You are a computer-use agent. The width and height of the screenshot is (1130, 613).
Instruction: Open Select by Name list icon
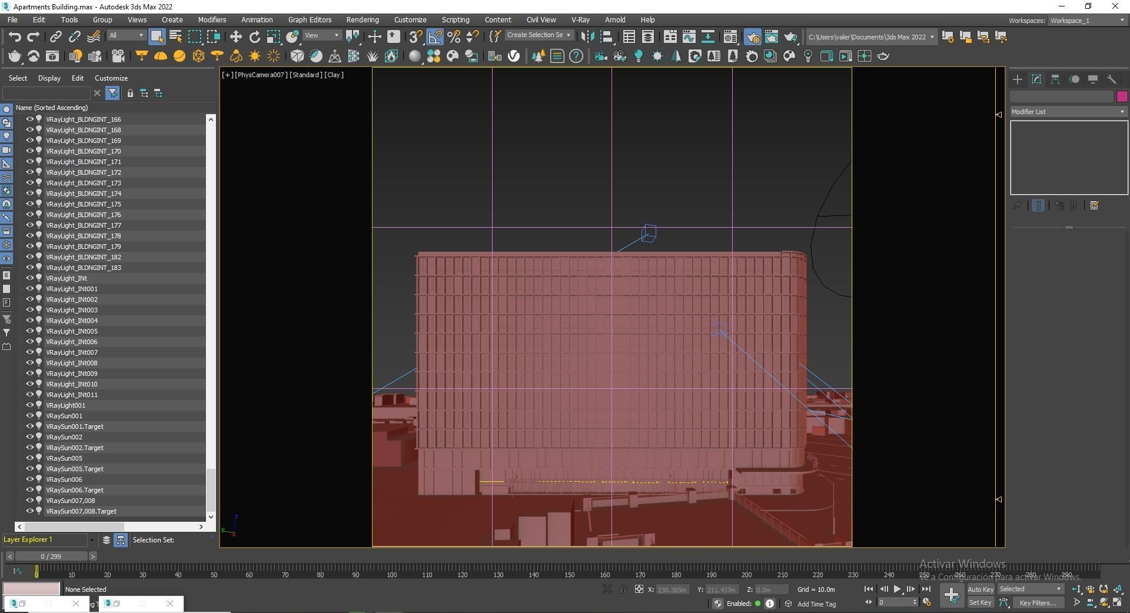click(175, 36)
